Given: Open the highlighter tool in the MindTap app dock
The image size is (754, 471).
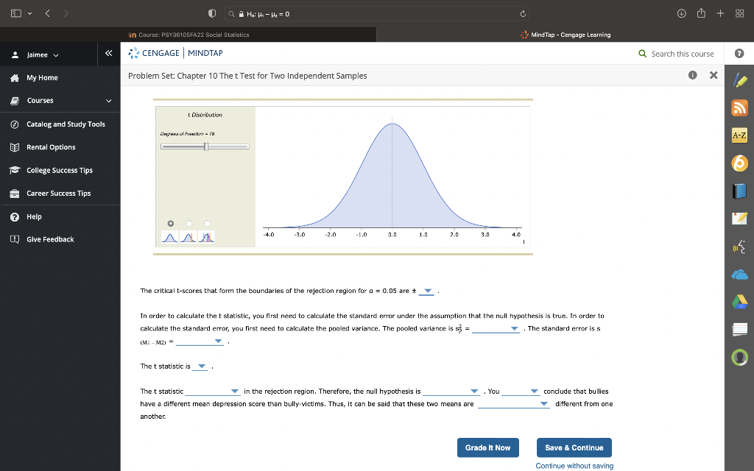Looking at the screenshot, I should 739,81.
